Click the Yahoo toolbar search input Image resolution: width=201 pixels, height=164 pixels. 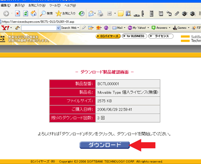39,28
